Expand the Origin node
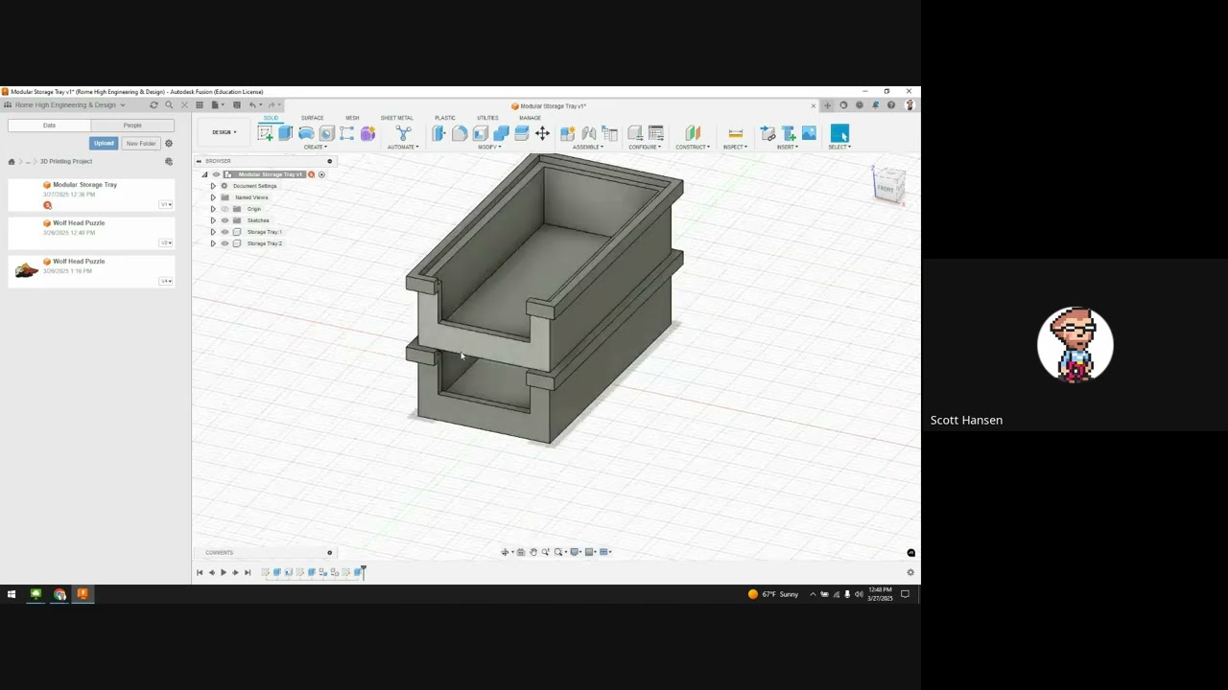 pyautogui.click(x=213, y=209)
